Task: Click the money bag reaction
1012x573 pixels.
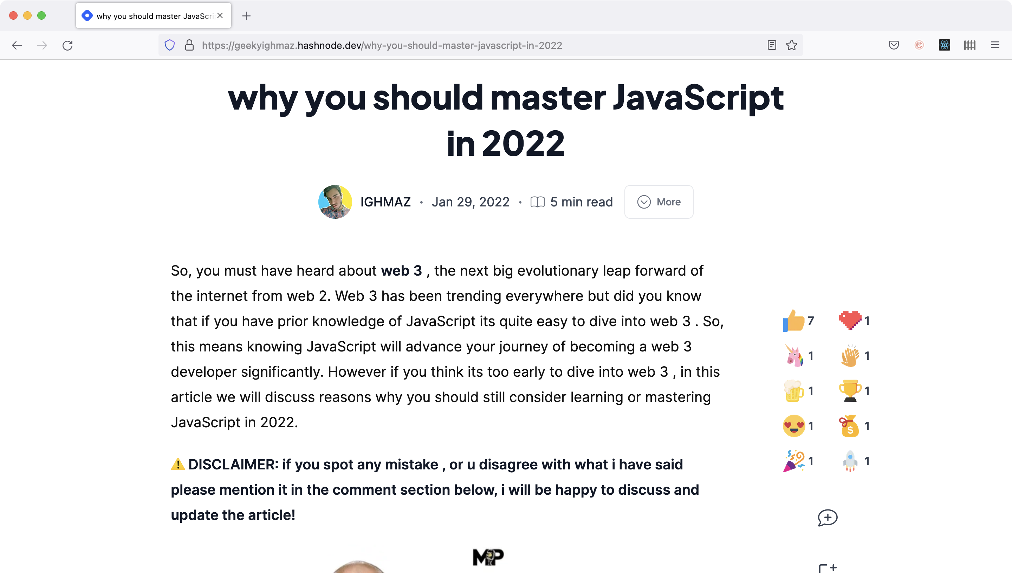Action: (x=850, y=426)
